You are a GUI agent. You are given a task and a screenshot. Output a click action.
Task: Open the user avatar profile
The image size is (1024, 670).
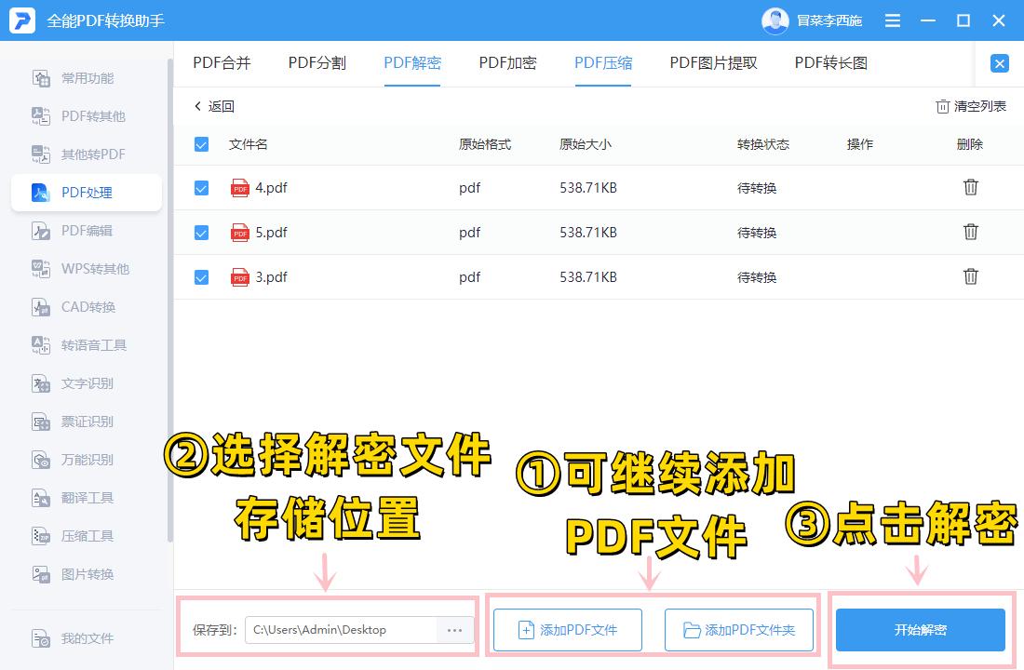(x=775, y=20)
